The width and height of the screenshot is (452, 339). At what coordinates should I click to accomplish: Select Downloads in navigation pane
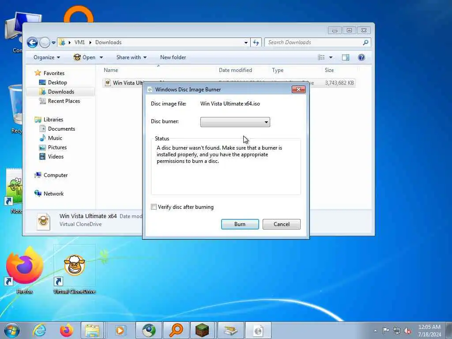(x=61, y=92)
